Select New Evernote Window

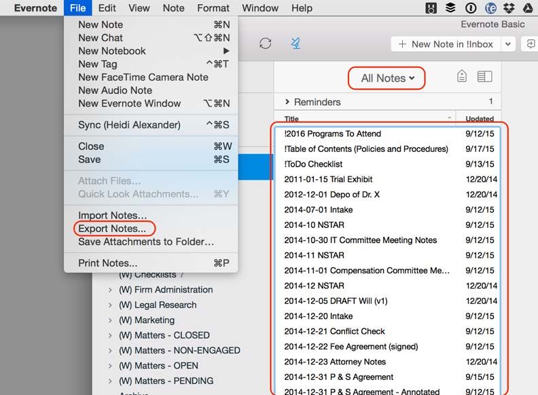point(151,103)
